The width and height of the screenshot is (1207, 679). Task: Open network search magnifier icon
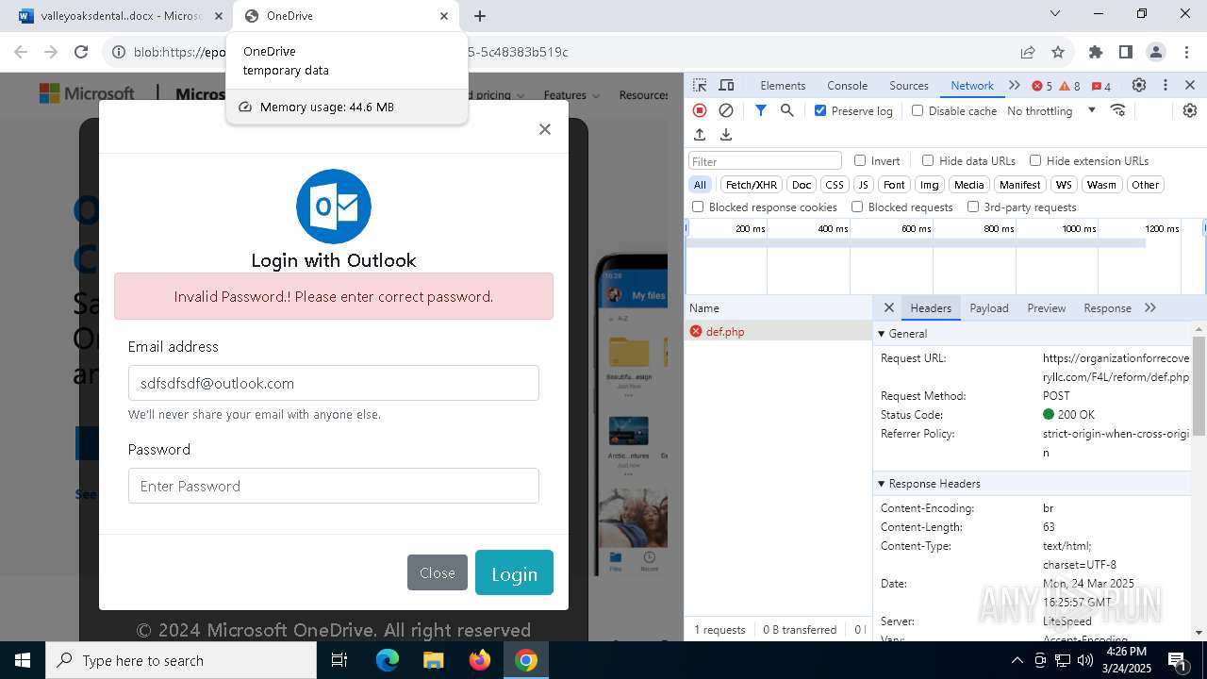coord(787,110)
